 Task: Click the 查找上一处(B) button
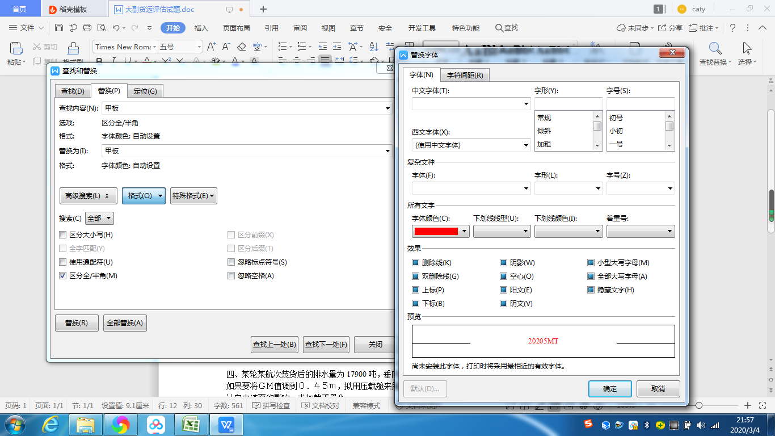coord(275,345)
